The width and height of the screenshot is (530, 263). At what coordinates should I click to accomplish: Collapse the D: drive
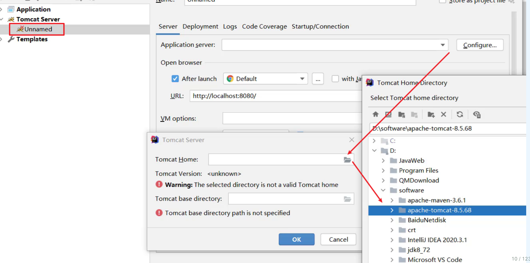click(x=374, y=151)
